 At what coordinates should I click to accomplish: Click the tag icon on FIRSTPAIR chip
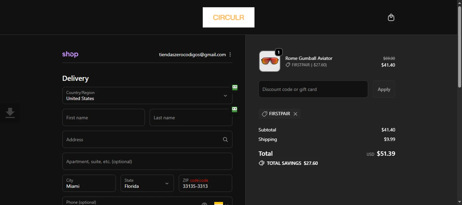pyautogui.click(x=264, y=114)
